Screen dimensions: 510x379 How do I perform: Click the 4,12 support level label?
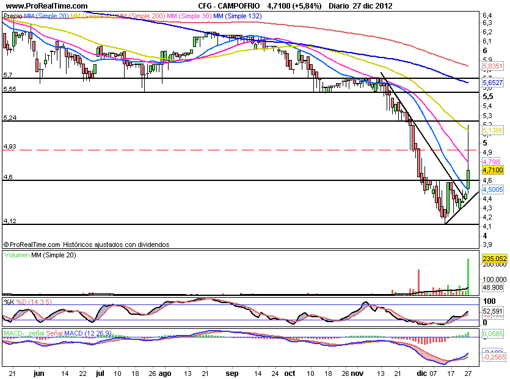click(9, 220)
